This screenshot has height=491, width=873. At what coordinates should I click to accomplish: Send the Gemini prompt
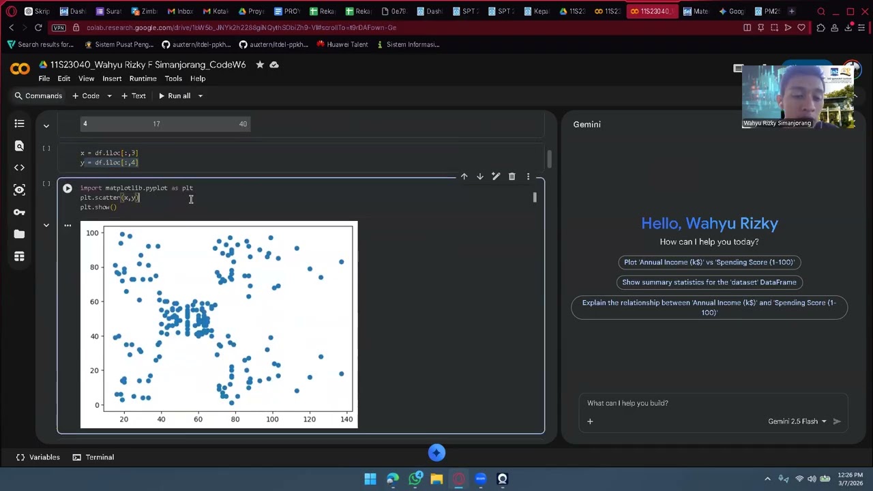pyautogui.click(x=837, y=421)
